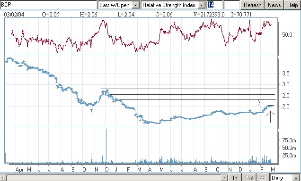Click the price spike low in late October
This screenshot has width=301, height=181.
pos(91,110)
